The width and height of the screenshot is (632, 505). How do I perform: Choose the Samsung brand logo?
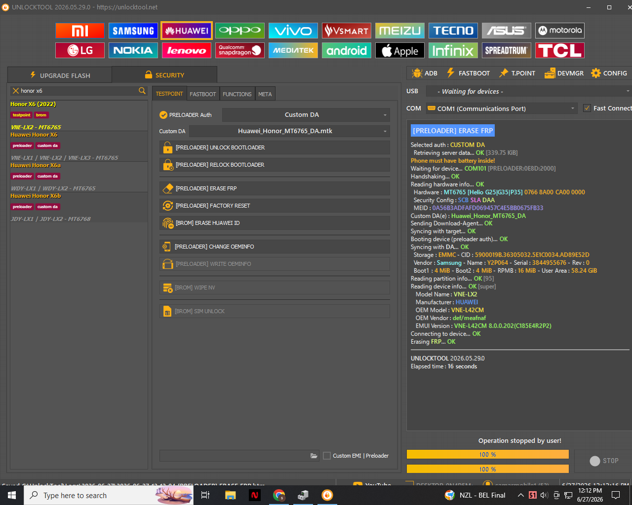click(133, 31)
